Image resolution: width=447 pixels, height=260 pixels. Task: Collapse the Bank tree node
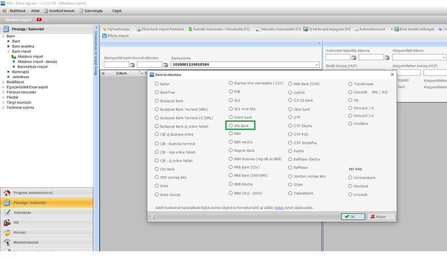click(3, 36)
